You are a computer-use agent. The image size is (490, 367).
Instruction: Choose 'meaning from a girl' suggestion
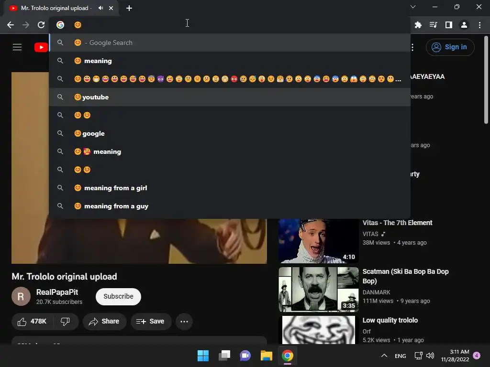(230, 188)
